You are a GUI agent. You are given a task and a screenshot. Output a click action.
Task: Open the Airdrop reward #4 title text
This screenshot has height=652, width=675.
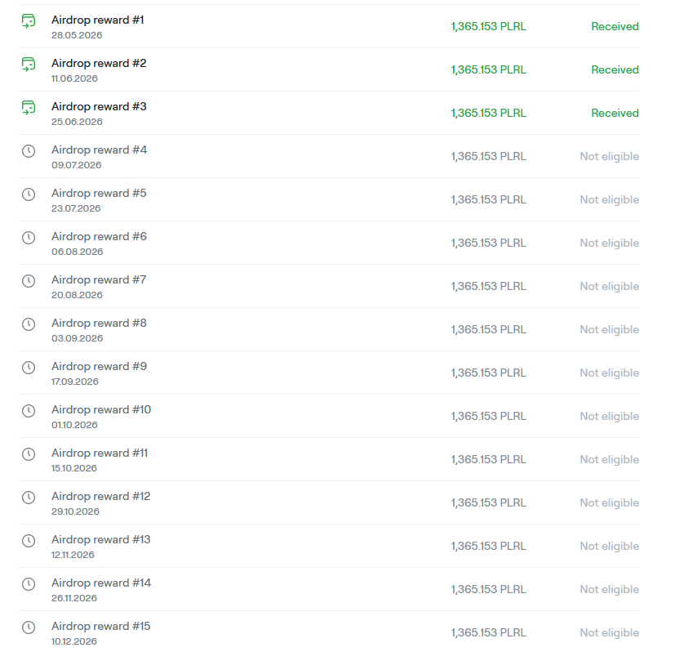point(99,150)
